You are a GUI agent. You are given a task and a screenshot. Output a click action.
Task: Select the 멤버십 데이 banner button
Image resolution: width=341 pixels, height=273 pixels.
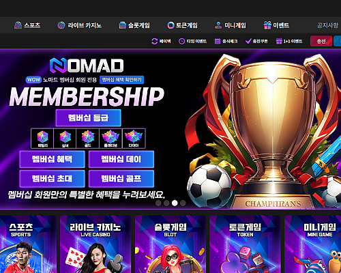[121, 159]
